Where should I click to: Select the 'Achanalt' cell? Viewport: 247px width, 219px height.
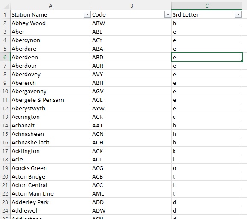point(51,125)
